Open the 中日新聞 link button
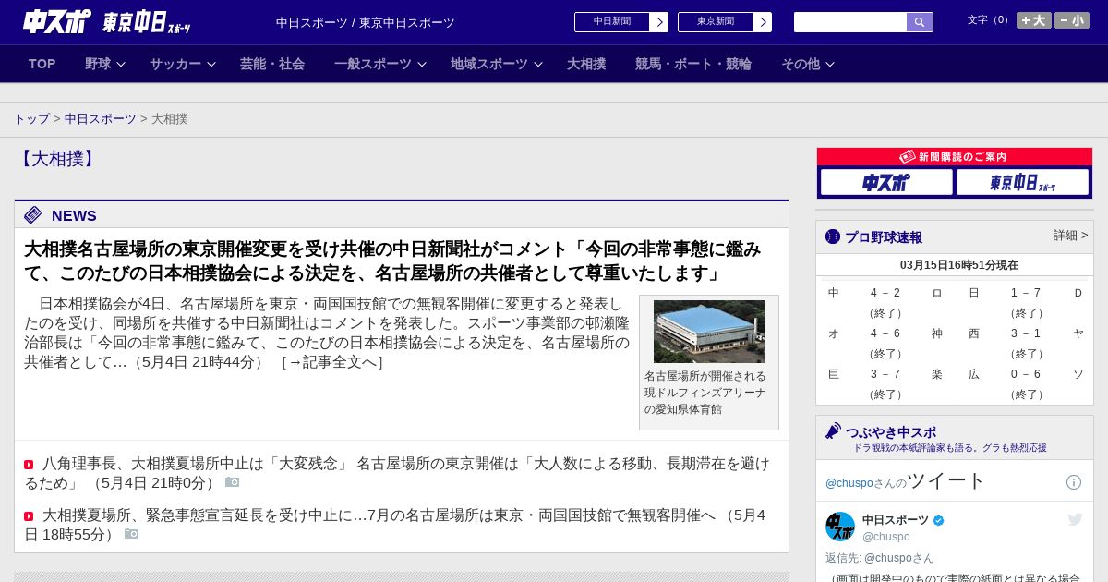The width and height of the screenshot is (1108, 582). coord(612,22)
